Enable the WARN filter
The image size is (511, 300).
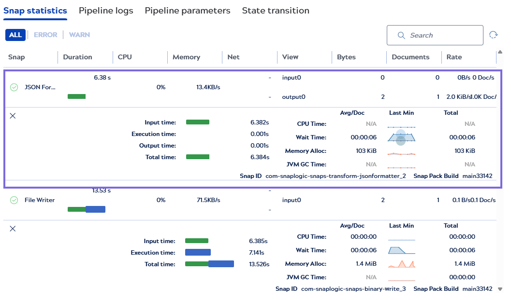79,35
